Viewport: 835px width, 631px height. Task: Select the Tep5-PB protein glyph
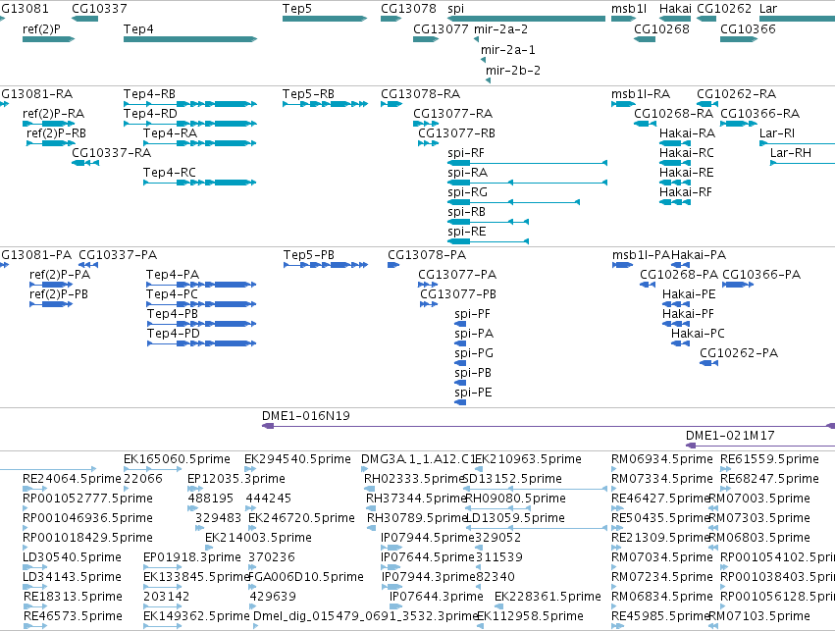tap(326, 265)
